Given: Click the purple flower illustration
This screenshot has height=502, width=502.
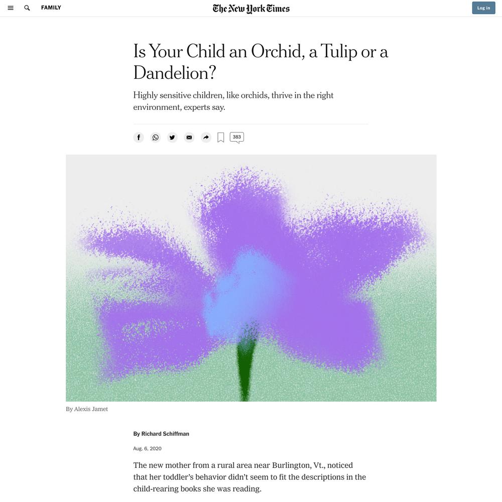Looking at the screenshot, I should tap(251, 278).
